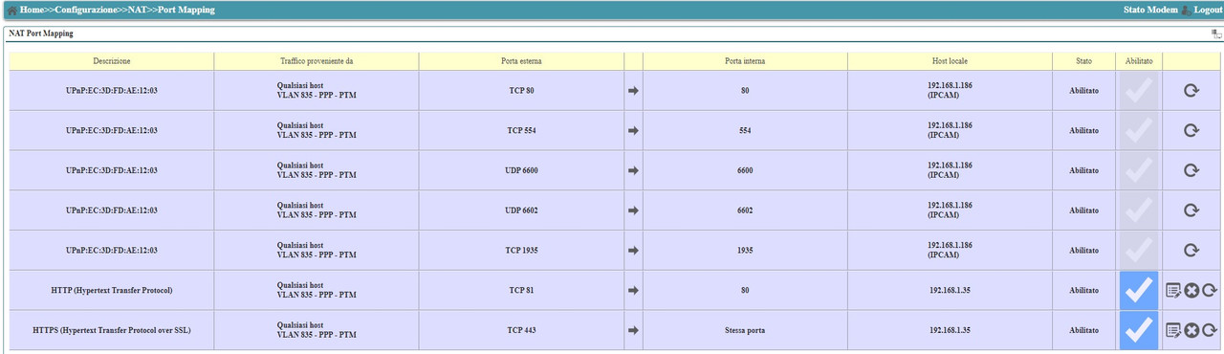
Task: Click the Descrizione column header
Action: (x=112, y=61)
